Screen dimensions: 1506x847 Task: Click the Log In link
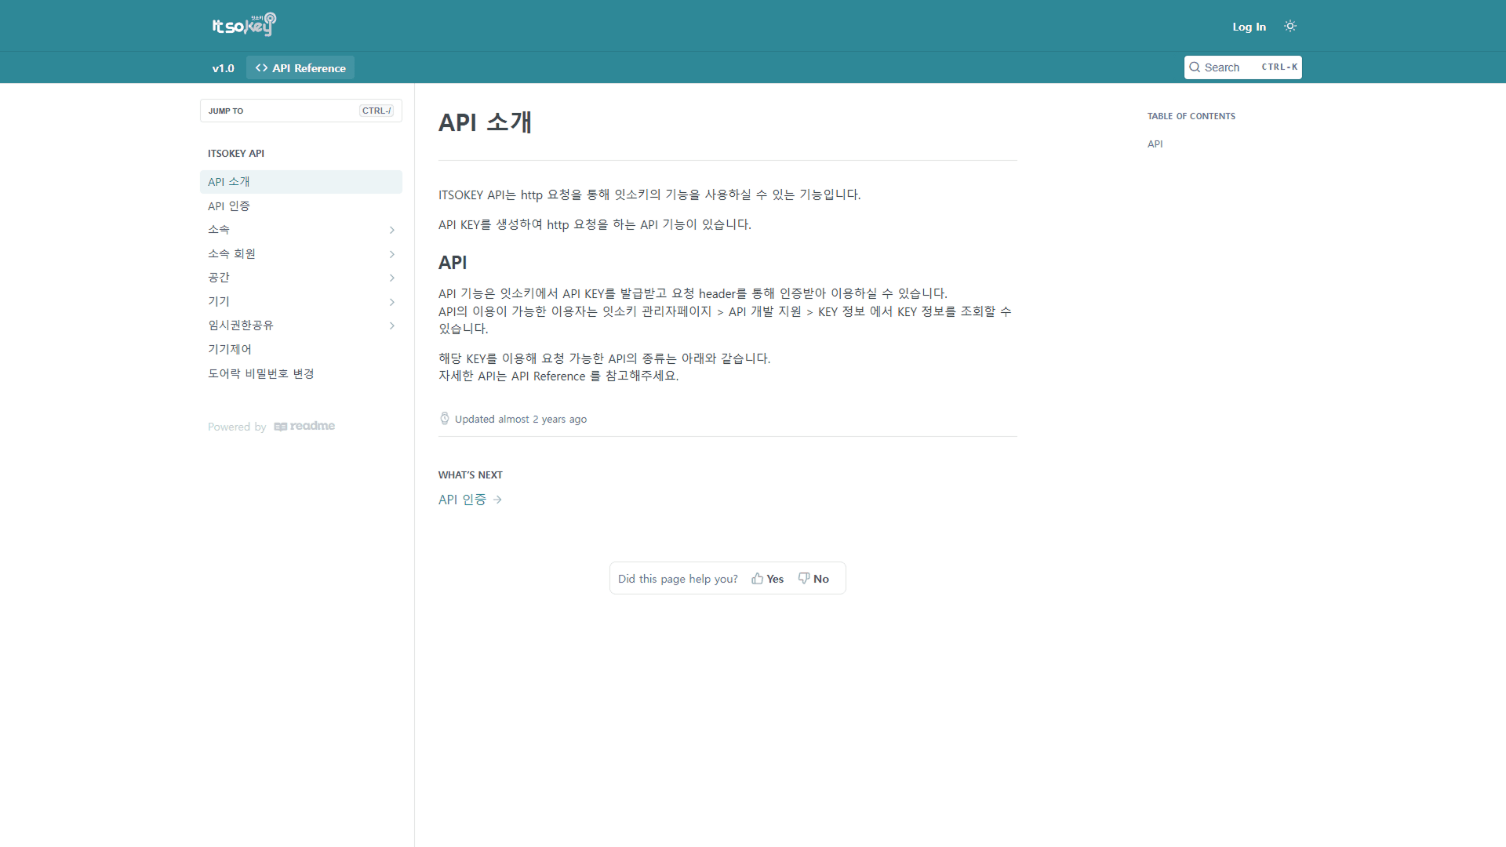(x=1249, y=27)
